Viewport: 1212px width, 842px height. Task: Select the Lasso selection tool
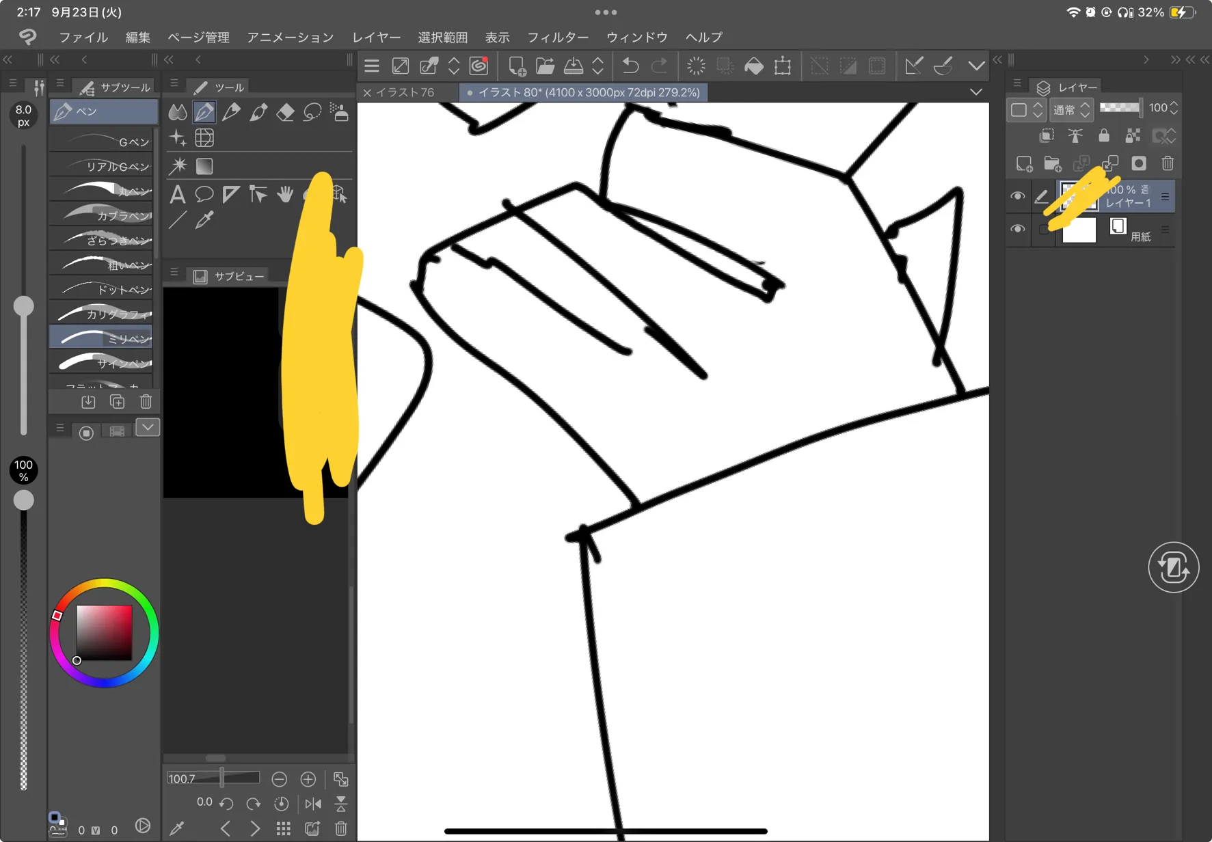pos(312,111)
